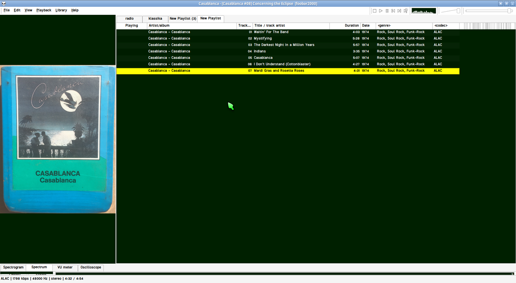Pause the current track
This screenshot has height=283, width=516.
point(387,11)
